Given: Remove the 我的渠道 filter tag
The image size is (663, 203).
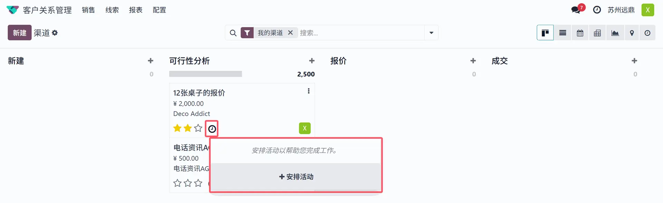Looking at the screenshot, I should pos(290,33).
